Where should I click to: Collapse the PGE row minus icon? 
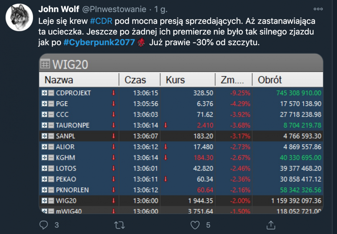(x=51, y=104)
